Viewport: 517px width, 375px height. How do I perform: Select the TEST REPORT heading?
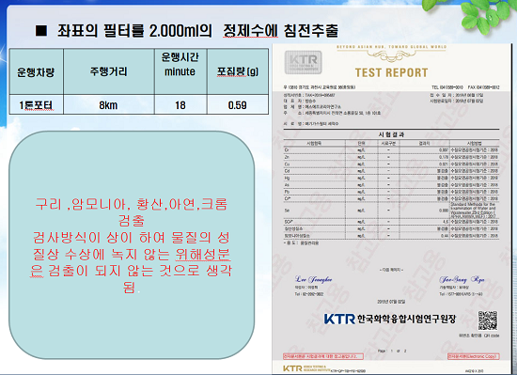[x=391, y=72]
